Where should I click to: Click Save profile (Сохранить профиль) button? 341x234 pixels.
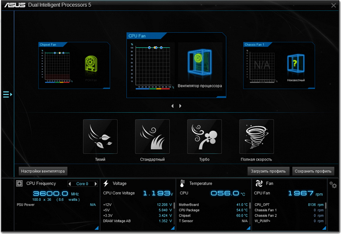[x=313, y=171]
